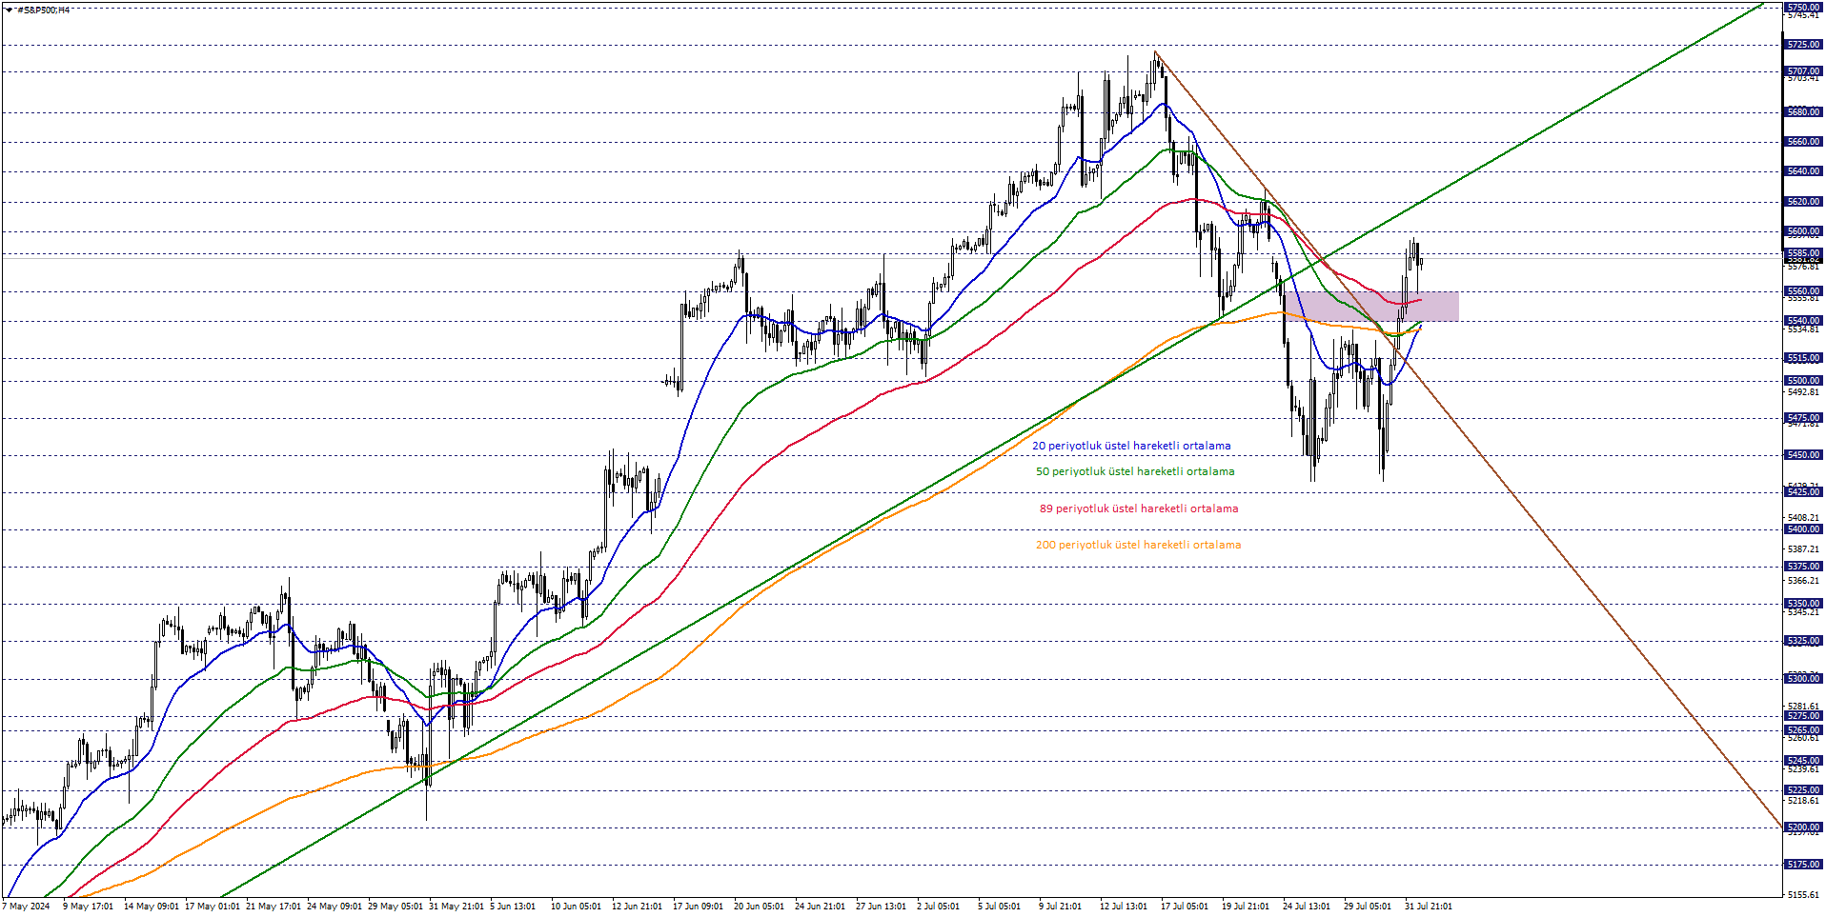Select the purple shaded rectangle zone
This screenshot has height=917, width=1826.
click(x=1371, y=307)
